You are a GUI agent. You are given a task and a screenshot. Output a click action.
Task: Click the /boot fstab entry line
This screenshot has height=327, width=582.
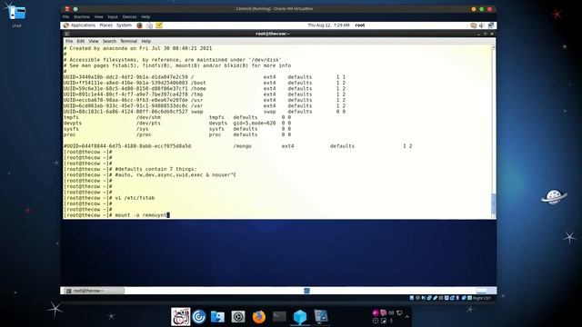pyautogui.click(x=205, y=83)
